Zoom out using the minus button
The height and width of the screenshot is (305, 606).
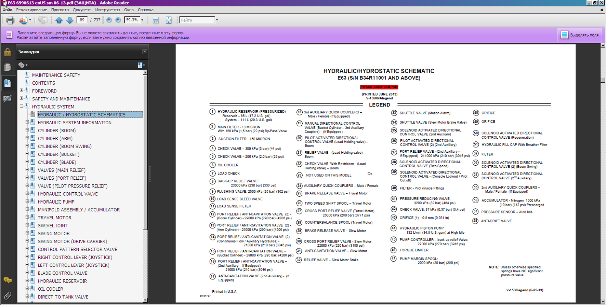pos(109,20)
